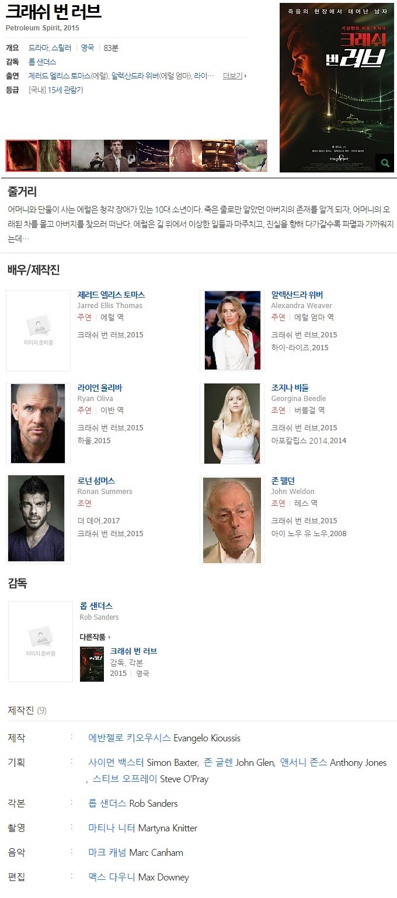Open Ryan Oliva's headshot photo
Image resolution: width=397 pixels, height=898 pixels.
(38, 423)
